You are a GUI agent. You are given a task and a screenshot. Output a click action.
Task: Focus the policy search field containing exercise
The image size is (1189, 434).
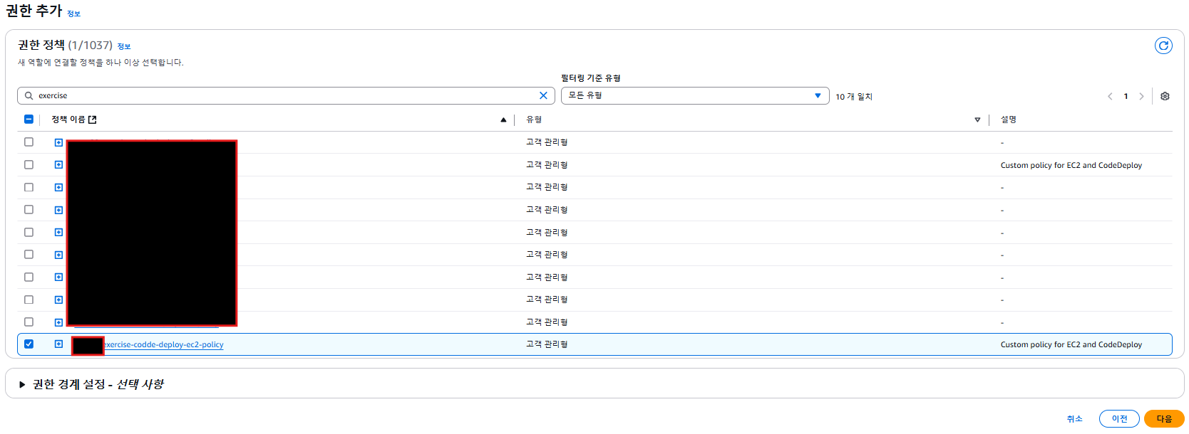(x=285, y=95)
